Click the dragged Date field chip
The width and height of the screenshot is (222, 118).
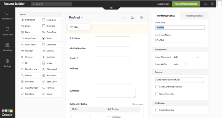click(79, 27)
